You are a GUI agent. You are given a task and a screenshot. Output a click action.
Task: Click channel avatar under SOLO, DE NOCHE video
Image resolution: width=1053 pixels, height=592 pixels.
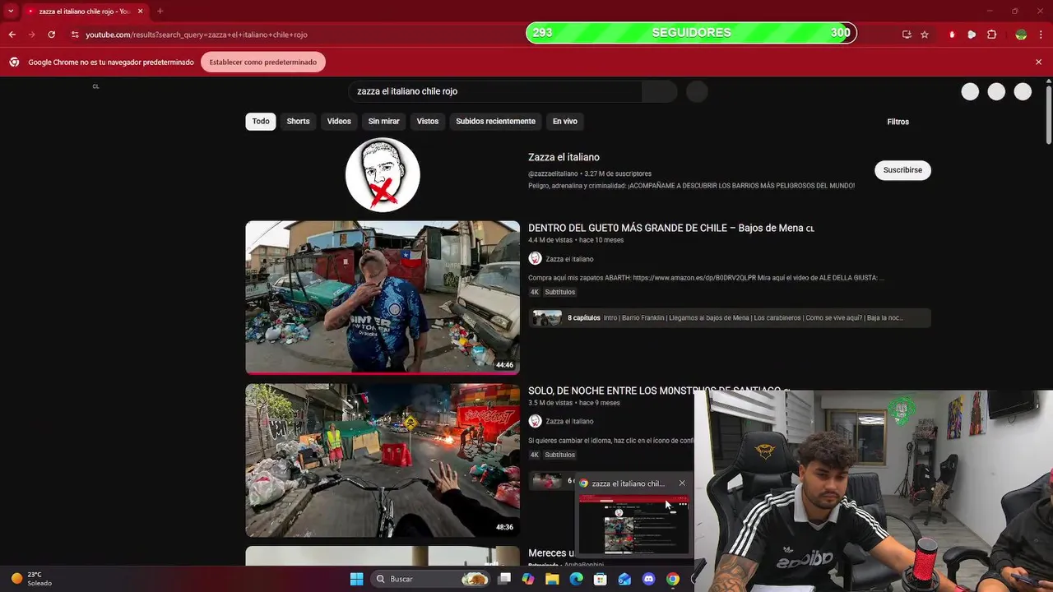pos(535,421)
